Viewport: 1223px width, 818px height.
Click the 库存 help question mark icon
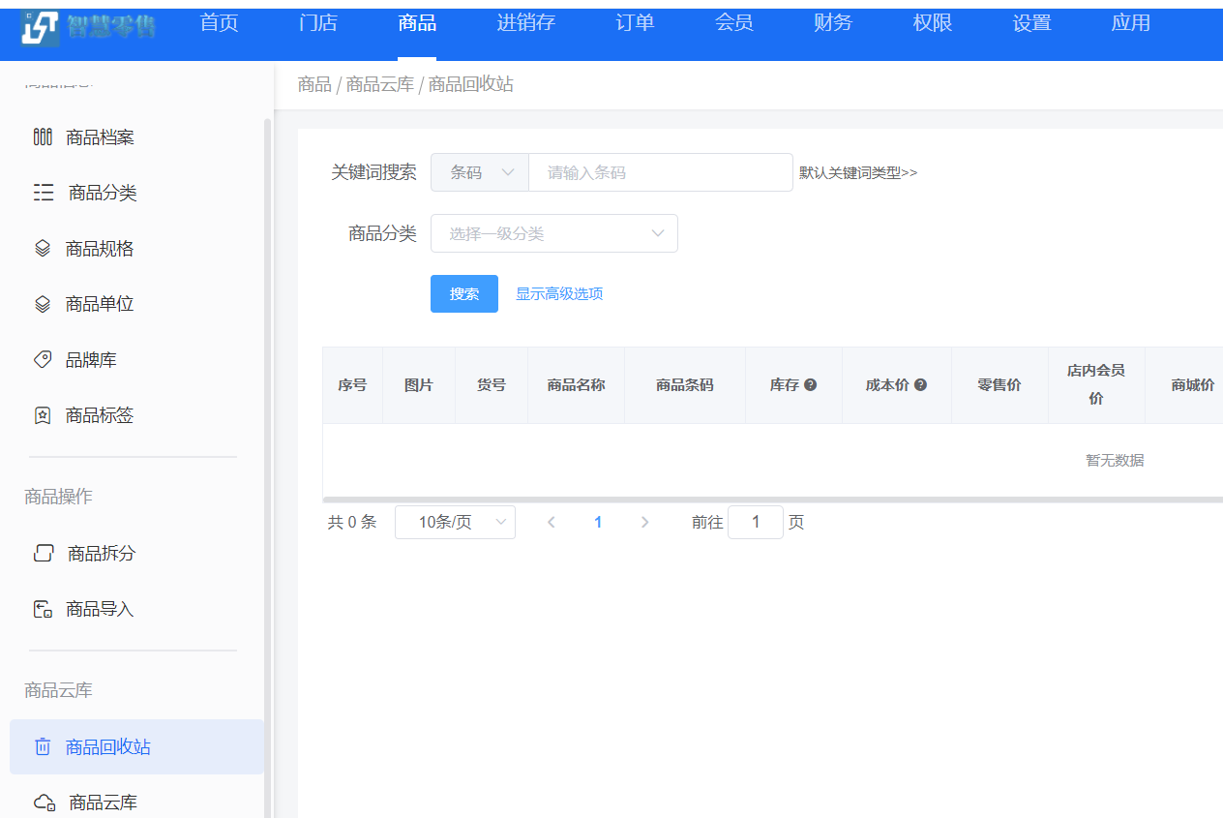tap(811, 384)
